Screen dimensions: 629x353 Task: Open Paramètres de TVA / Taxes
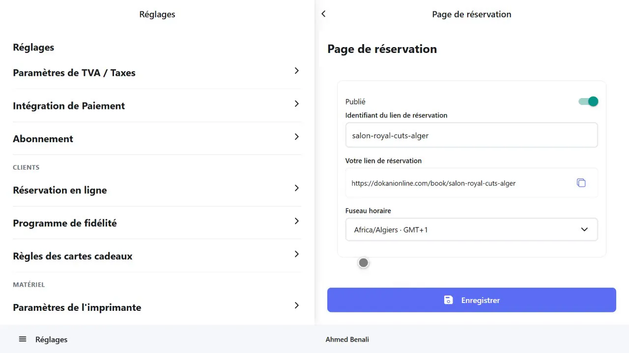[x=157, y=73]
